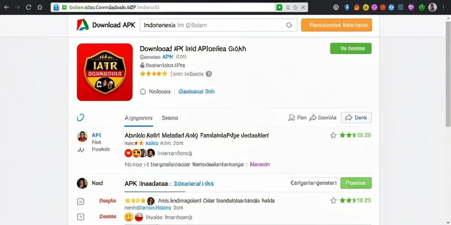
Task: Open the browser three-dot menu
Action: pyautogui.click(x=444, y=7)
